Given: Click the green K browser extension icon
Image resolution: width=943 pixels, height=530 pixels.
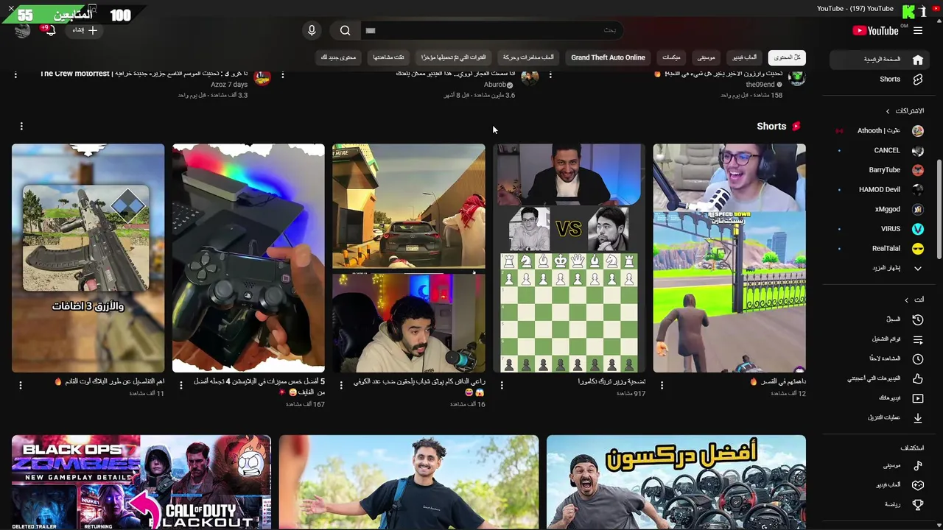Looking at the screenshot, I should click(908, 11).
